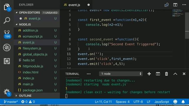This screenshot has height=106, width=189.
Task: Click 'event.emit' on line 13
Action: click(x=87, y=64)
